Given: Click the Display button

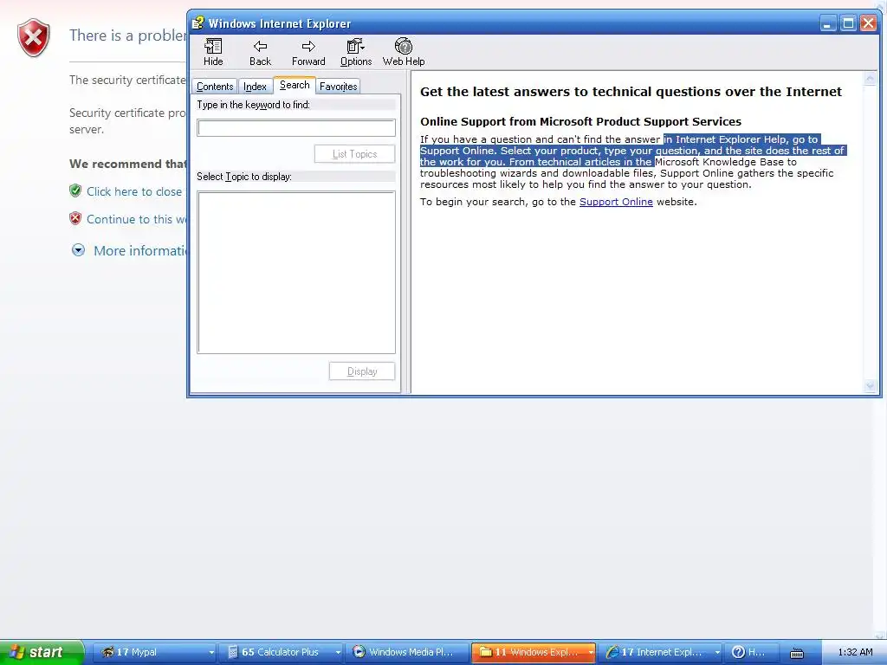Looking at the screenshot, I should click(x=362, y=371).
